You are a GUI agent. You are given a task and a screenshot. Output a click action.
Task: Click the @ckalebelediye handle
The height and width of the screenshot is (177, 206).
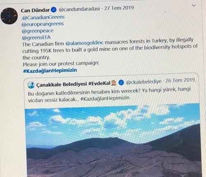tap(144, 82)
